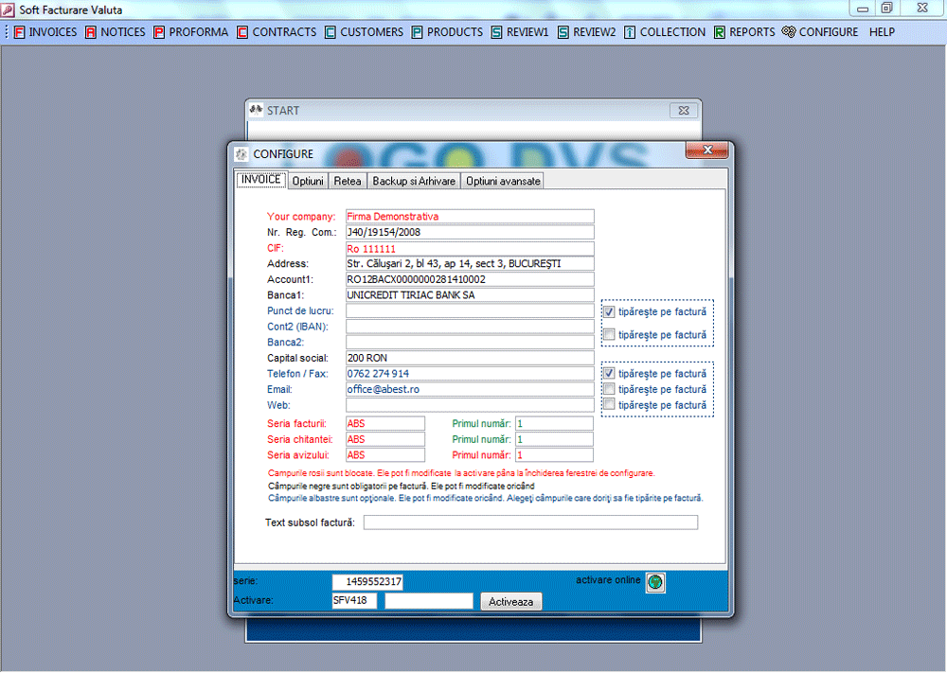Uncheck print on invoice for Punct de lucru

point(610,311)
